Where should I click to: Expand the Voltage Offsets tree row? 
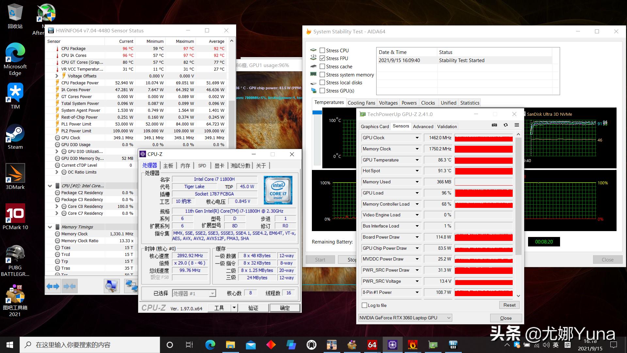[x=57, y=76]
